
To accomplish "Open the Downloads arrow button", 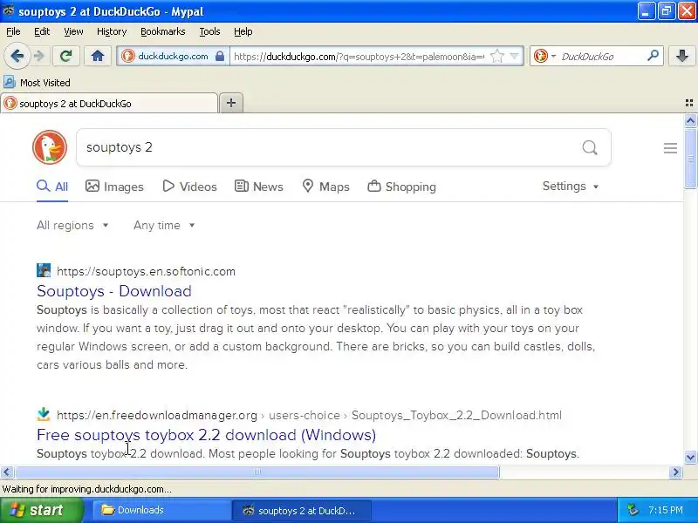I will [x=681, y=56].
